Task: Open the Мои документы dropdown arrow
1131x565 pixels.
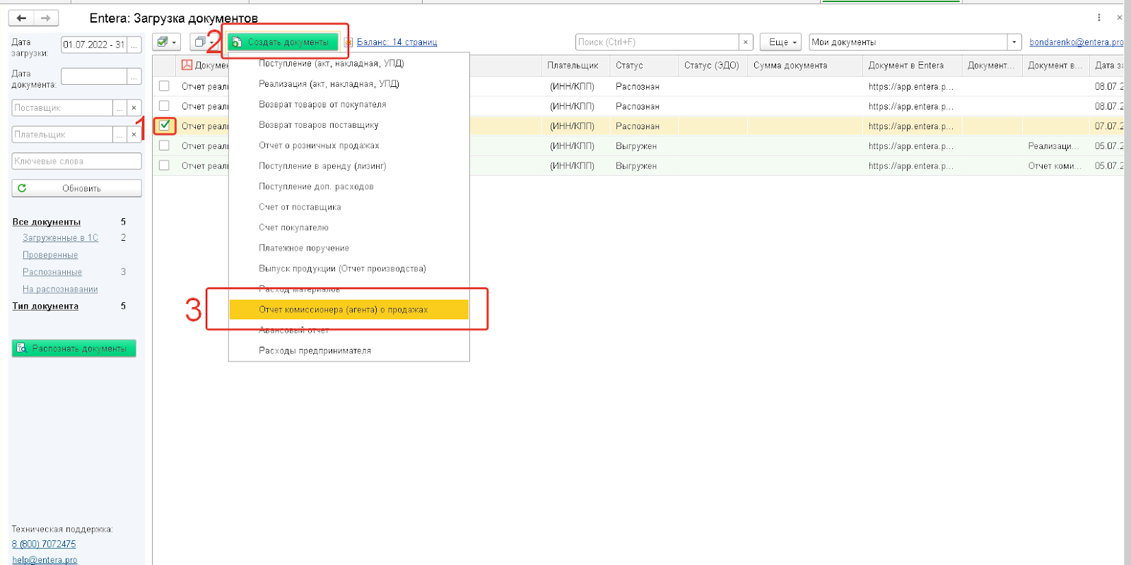Action: pyautogui.click(x=1014, y=42)
